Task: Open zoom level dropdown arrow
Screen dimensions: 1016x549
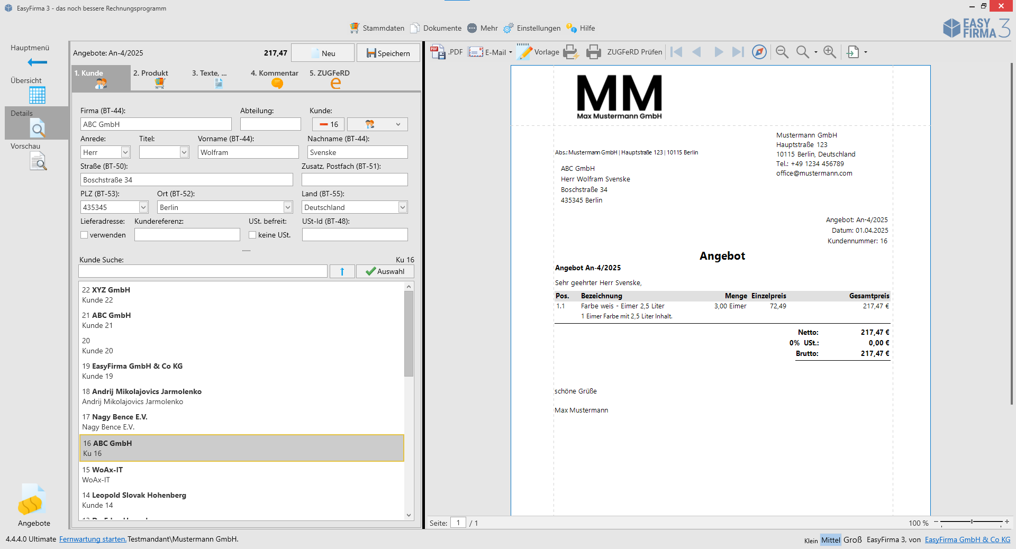Action: pyautogui.click(x=816, y=52)
